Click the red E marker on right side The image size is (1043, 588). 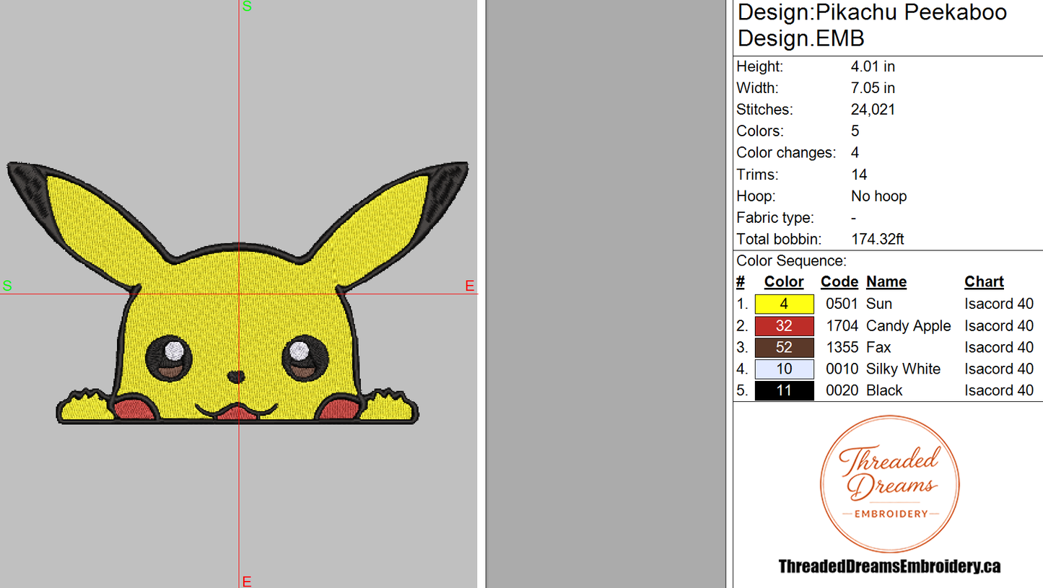click(x=470, y=286)
